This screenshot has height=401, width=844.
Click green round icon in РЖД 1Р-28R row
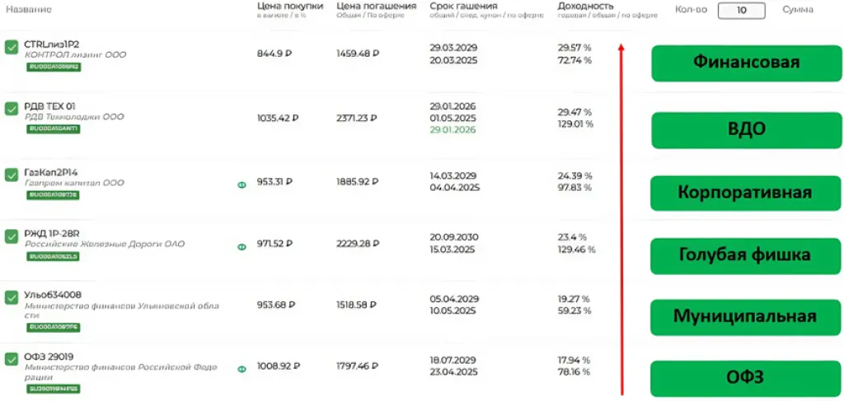point(242,246)
